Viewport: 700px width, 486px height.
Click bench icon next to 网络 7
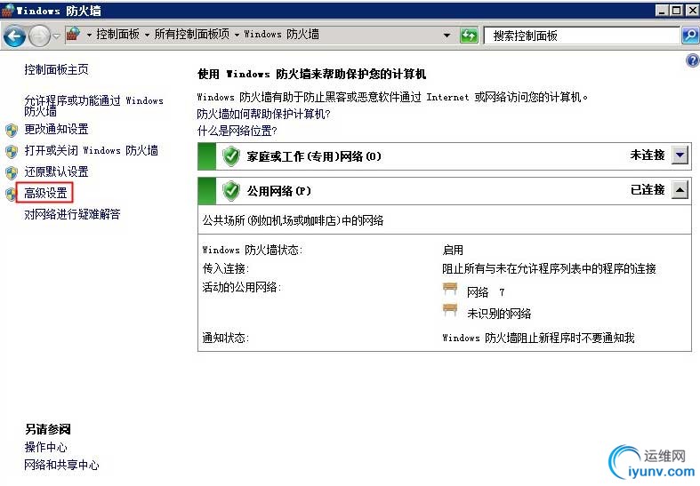450,289
